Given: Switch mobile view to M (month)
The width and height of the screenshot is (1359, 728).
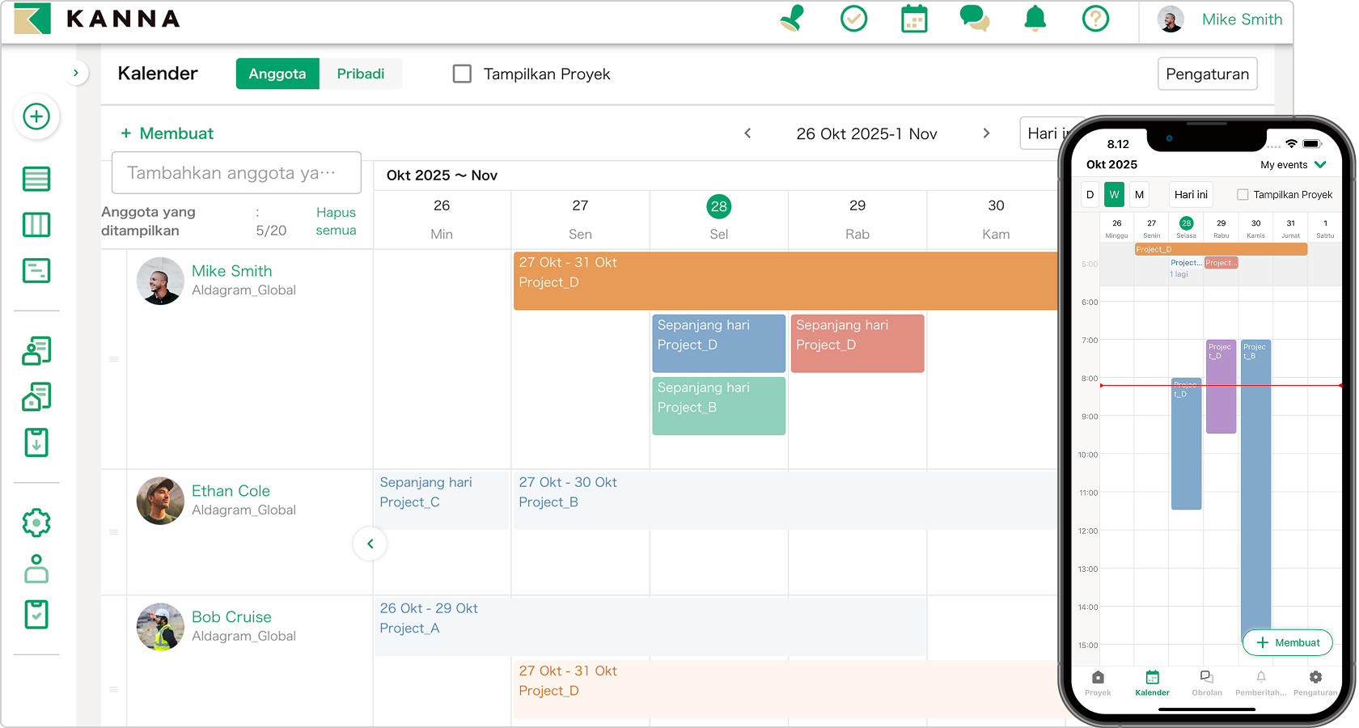Looking at the screenshot, I should coord(1138,194).
